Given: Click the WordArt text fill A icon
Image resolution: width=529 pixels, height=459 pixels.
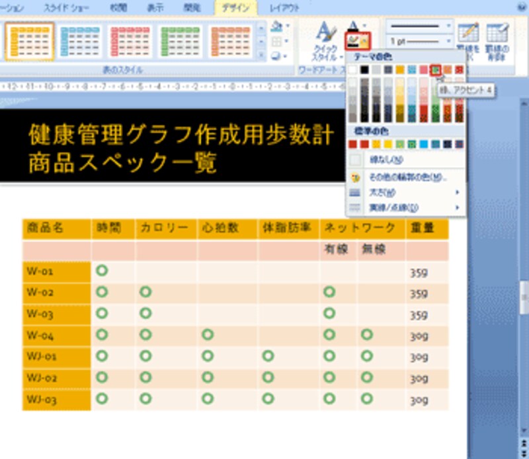Looking at the screenshot, I should click(353, 26).
